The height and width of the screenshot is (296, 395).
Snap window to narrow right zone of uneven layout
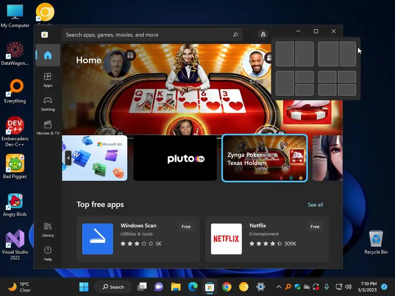(348, 54)
